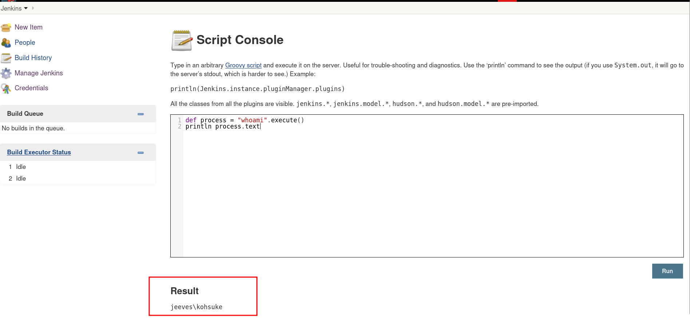Open the Credentials link
This screenshot has height=327, width=690.
coord(31,88)
